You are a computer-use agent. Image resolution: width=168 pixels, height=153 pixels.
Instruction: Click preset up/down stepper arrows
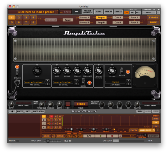57,12
